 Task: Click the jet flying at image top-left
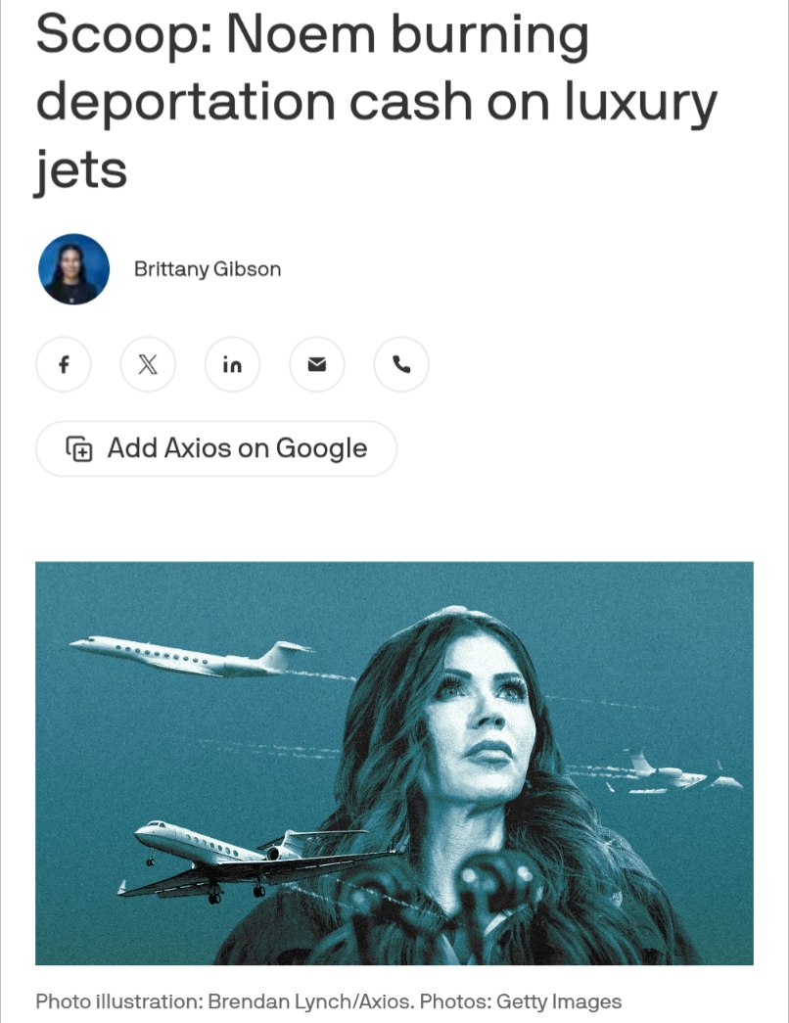tap(192, 656)
